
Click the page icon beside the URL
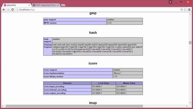(x=17, y=10)
